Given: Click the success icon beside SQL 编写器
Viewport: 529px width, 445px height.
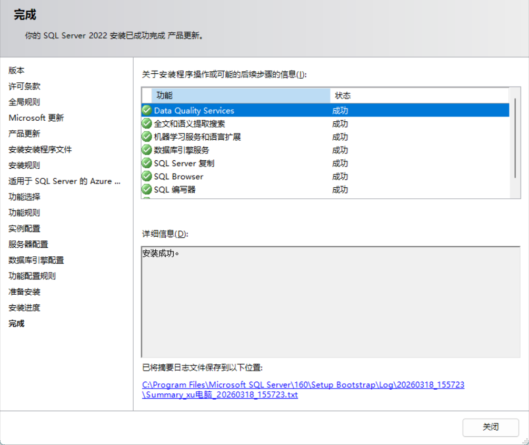Looking at the screenshot, I should [147, 189].
